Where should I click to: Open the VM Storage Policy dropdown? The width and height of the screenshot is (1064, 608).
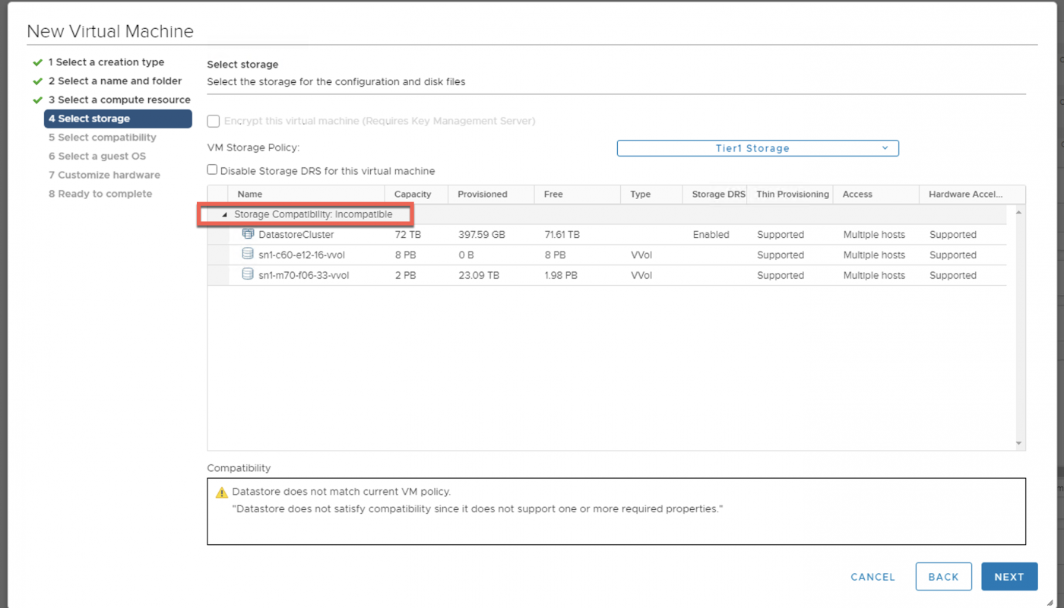[x=757, y=148]
